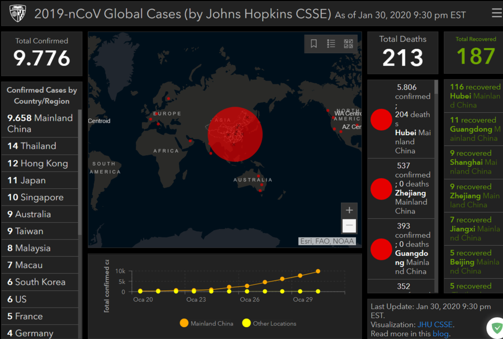Toggle Mainland China legend series

click(207, 323)
